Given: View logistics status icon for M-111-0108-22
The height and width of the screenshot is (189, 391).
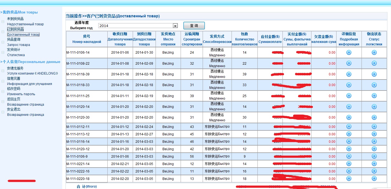Looking at the screenshot, I should [x=374, y=63].
